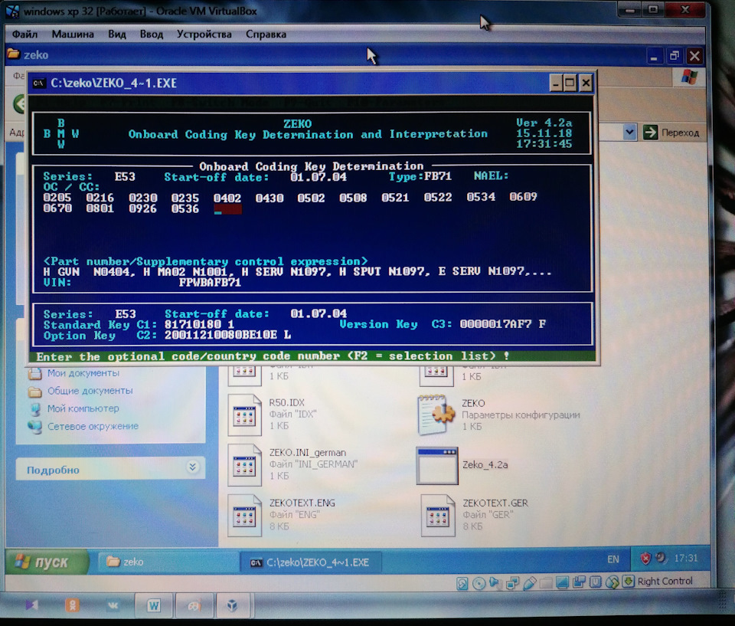Image resolution: width=735 pixels, height=626 pixels.
Task: Click the Переход go button
Action: [671, 133]
